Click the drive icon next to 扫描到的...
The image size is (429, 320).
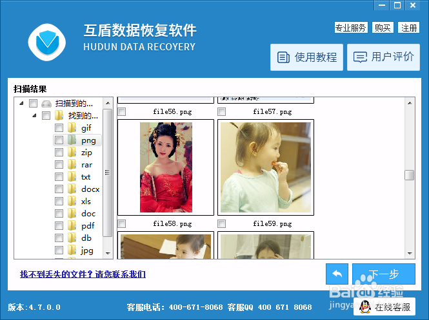(x=46, y=104)
